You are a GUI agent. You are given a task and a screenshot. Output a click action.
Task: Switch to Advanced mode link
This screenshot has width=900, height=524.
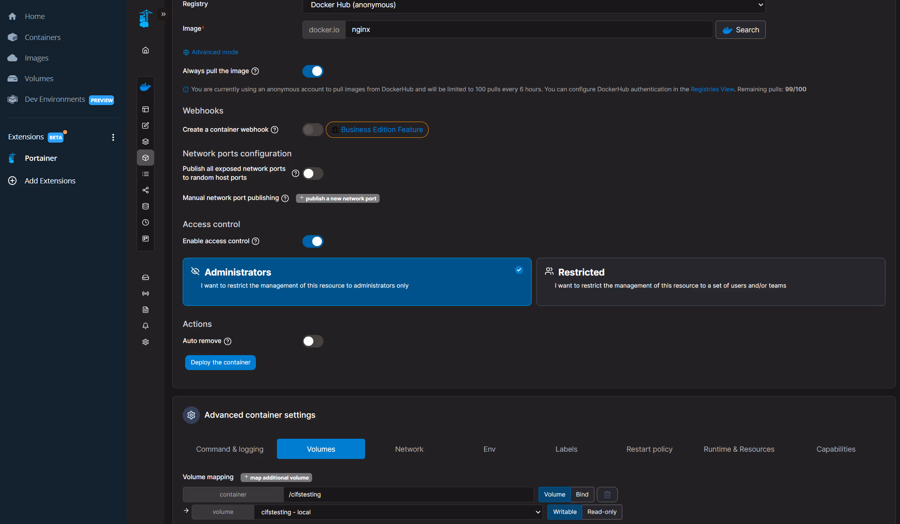coord(211,52)
